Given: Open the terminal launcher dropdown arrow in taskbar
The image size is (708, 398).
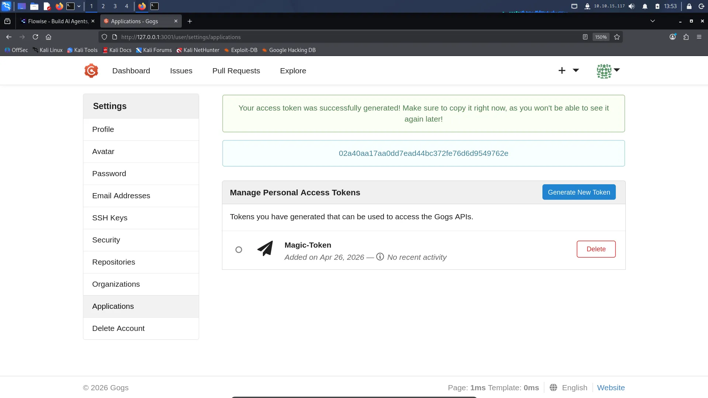Looking at the screenshot, I should 79,6.
